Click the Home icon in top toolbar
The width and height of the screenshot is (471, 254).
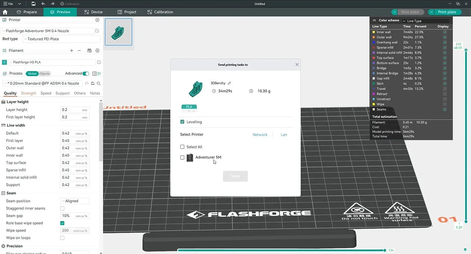click(x=5, y=12)
